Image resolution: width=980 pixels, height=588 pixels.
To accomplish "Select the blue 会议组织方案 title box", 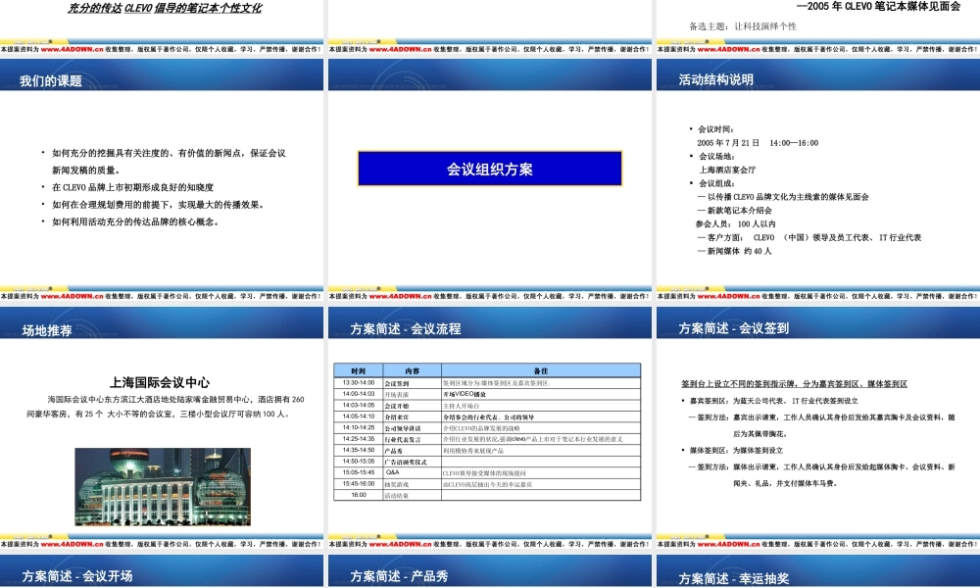I will coord(489,168).
